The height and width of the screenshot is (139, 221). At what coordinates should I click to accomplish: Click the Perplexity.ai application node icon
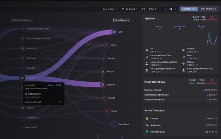tap(23, 118)
